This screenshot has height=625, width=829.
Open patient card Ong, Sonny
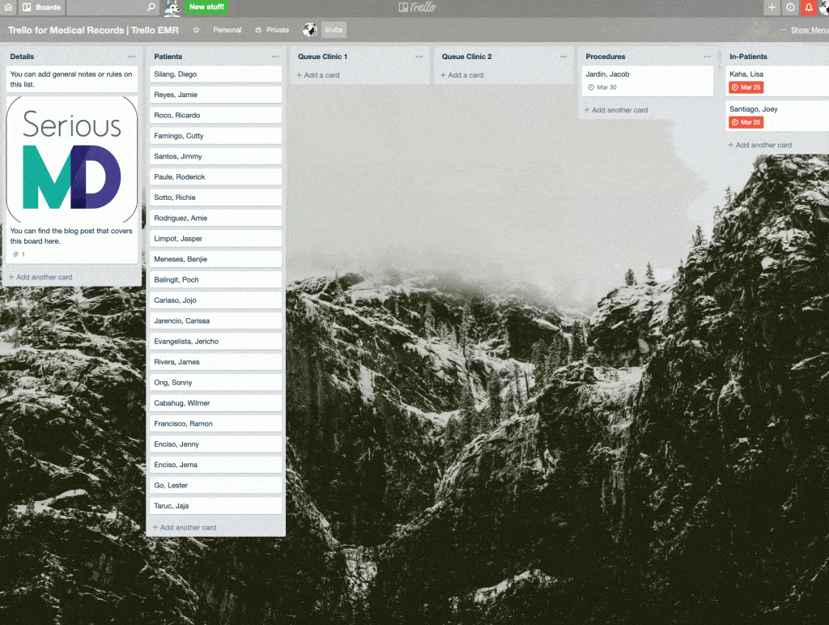coord(215,382)
